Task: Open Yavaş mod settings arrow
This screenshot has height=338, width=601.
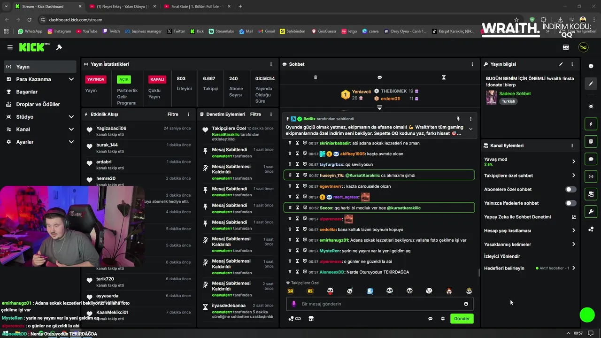Action: pos(573,161)
